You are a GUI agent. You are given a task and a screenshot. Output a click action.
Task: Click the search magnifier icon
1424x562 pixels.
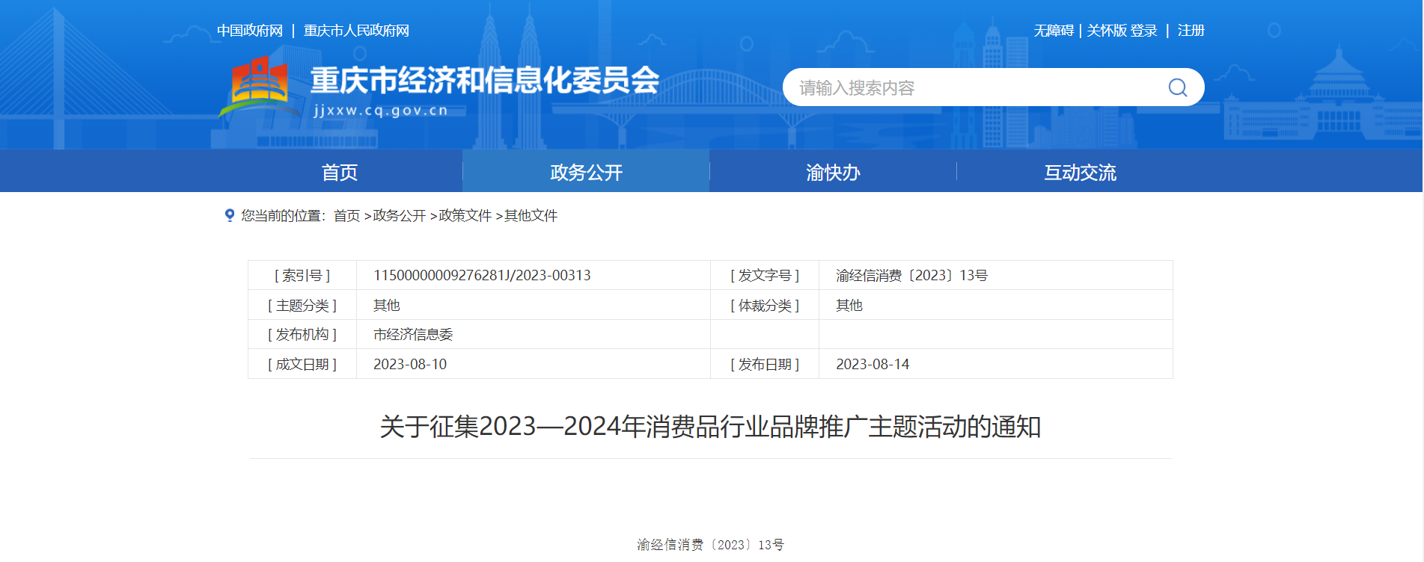click(1177, 87)
